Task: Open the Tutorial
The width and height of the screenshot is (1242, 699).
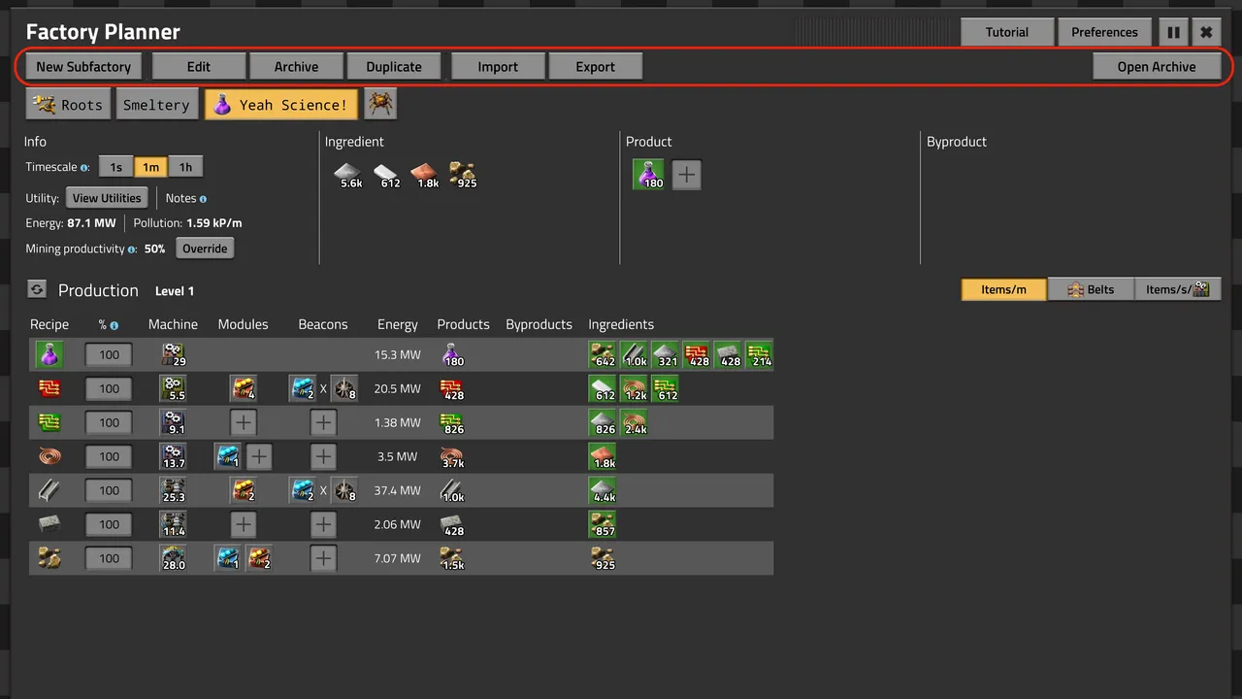Action: tap(1007, 32)
